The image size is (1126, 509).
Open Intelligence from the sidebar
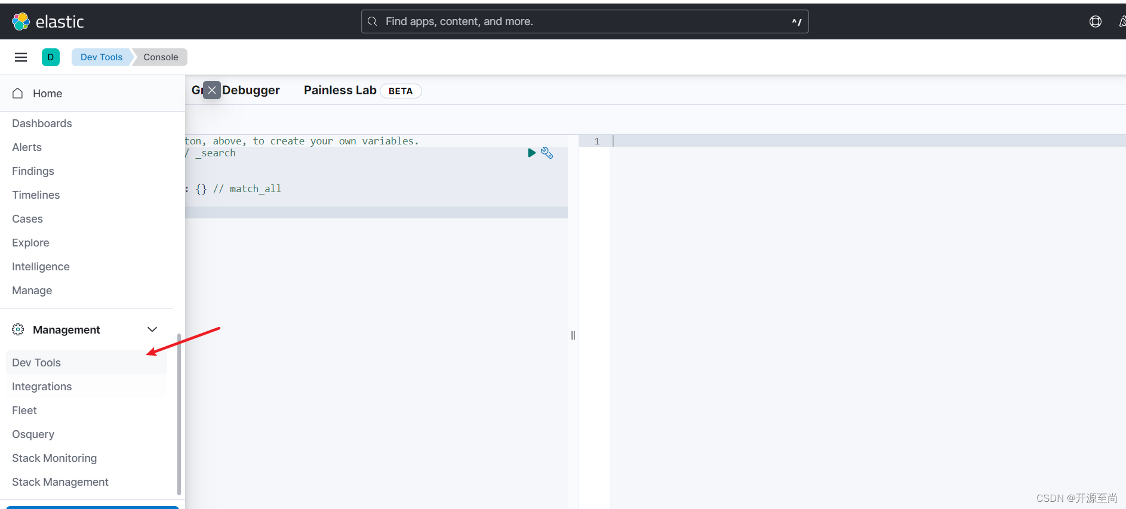coord(41,267)
